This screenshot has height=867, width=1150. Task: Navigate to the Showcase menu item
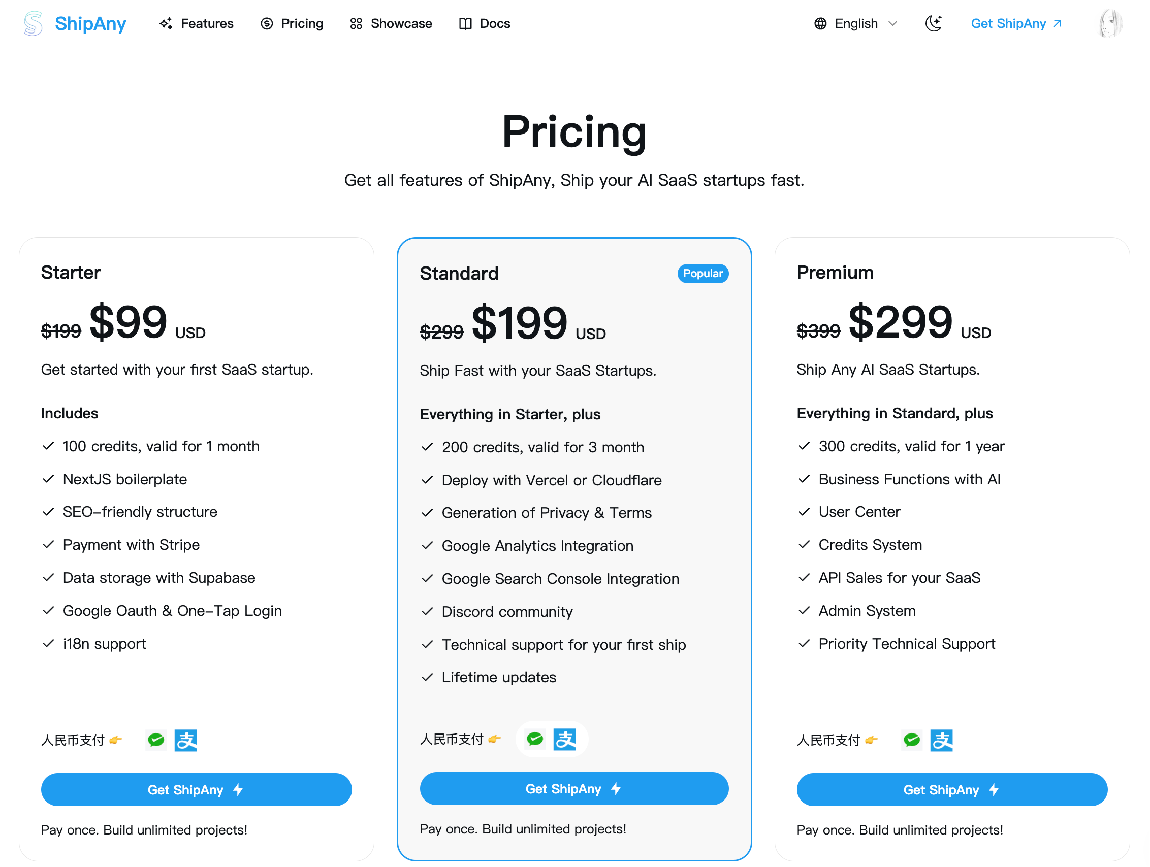coord(401,23)
